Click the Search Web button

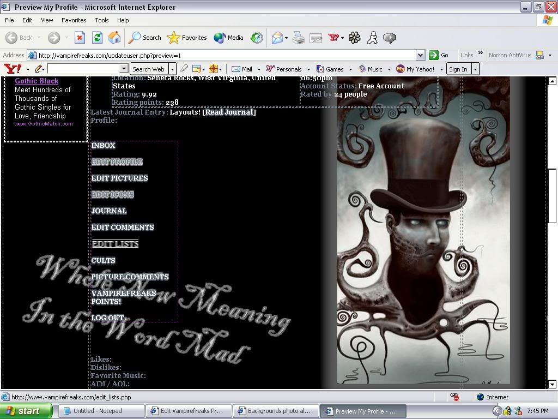click(x=148, y=69)
